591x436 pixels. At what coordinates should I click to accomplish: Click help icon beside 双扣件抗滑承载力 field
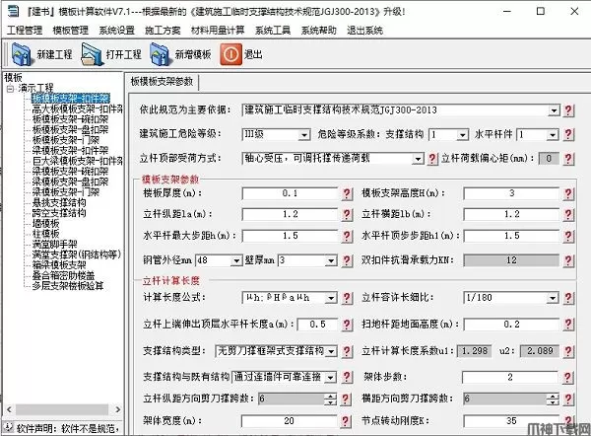click(568, 260)
